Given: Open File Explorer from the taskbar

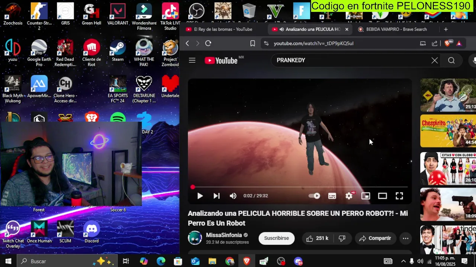Looking at the screenshot, I should (x=212, y=261).
